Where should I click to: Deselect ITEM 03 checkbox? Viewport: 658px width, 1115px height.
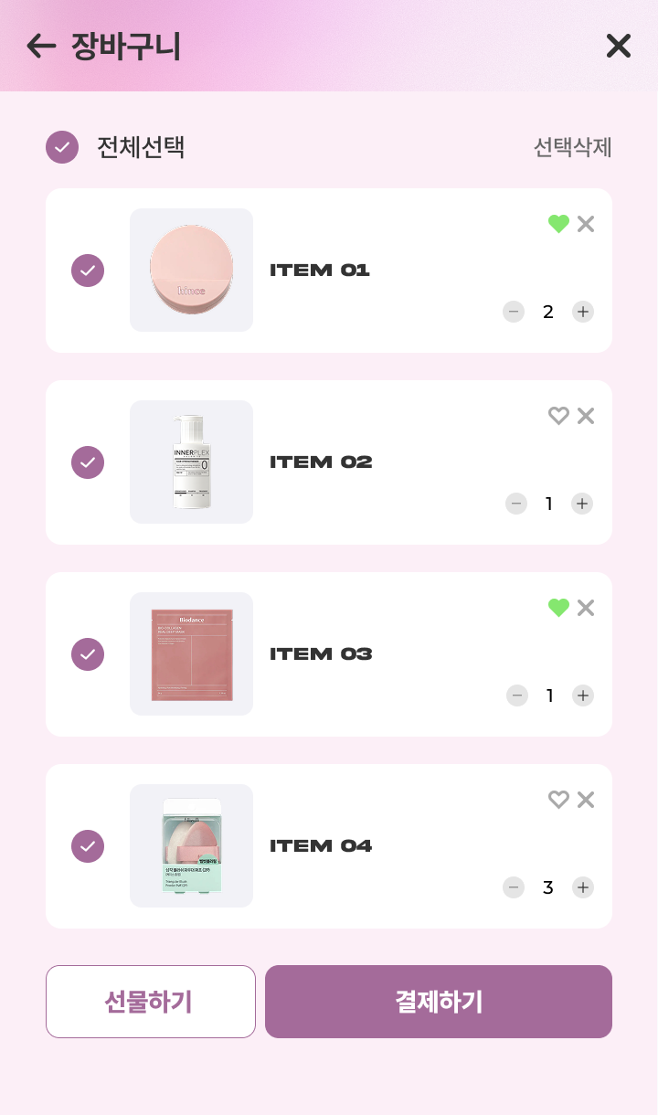[88, 654]
